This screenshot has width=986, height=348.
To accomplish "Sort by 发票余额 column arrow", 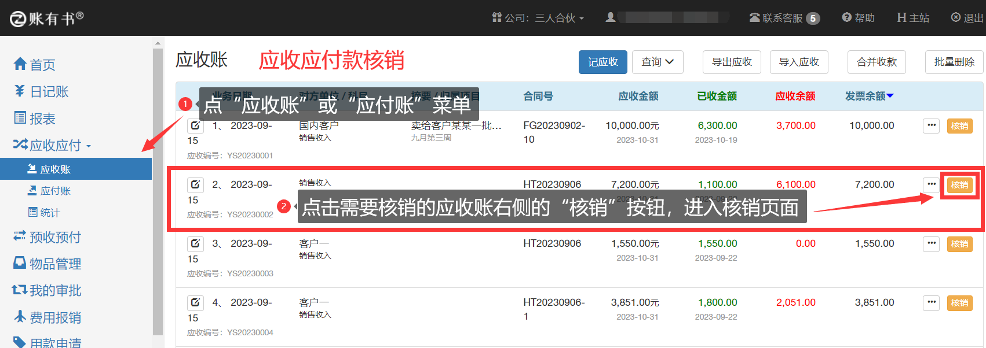I will click(890, 96).
